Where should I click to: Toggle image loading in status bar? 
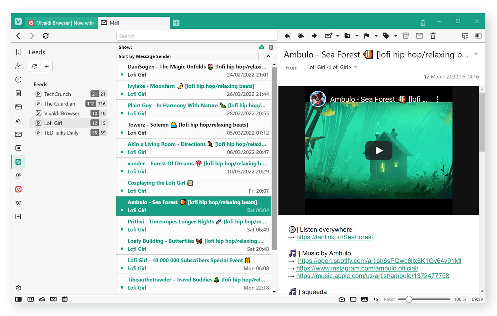(364, 299)
